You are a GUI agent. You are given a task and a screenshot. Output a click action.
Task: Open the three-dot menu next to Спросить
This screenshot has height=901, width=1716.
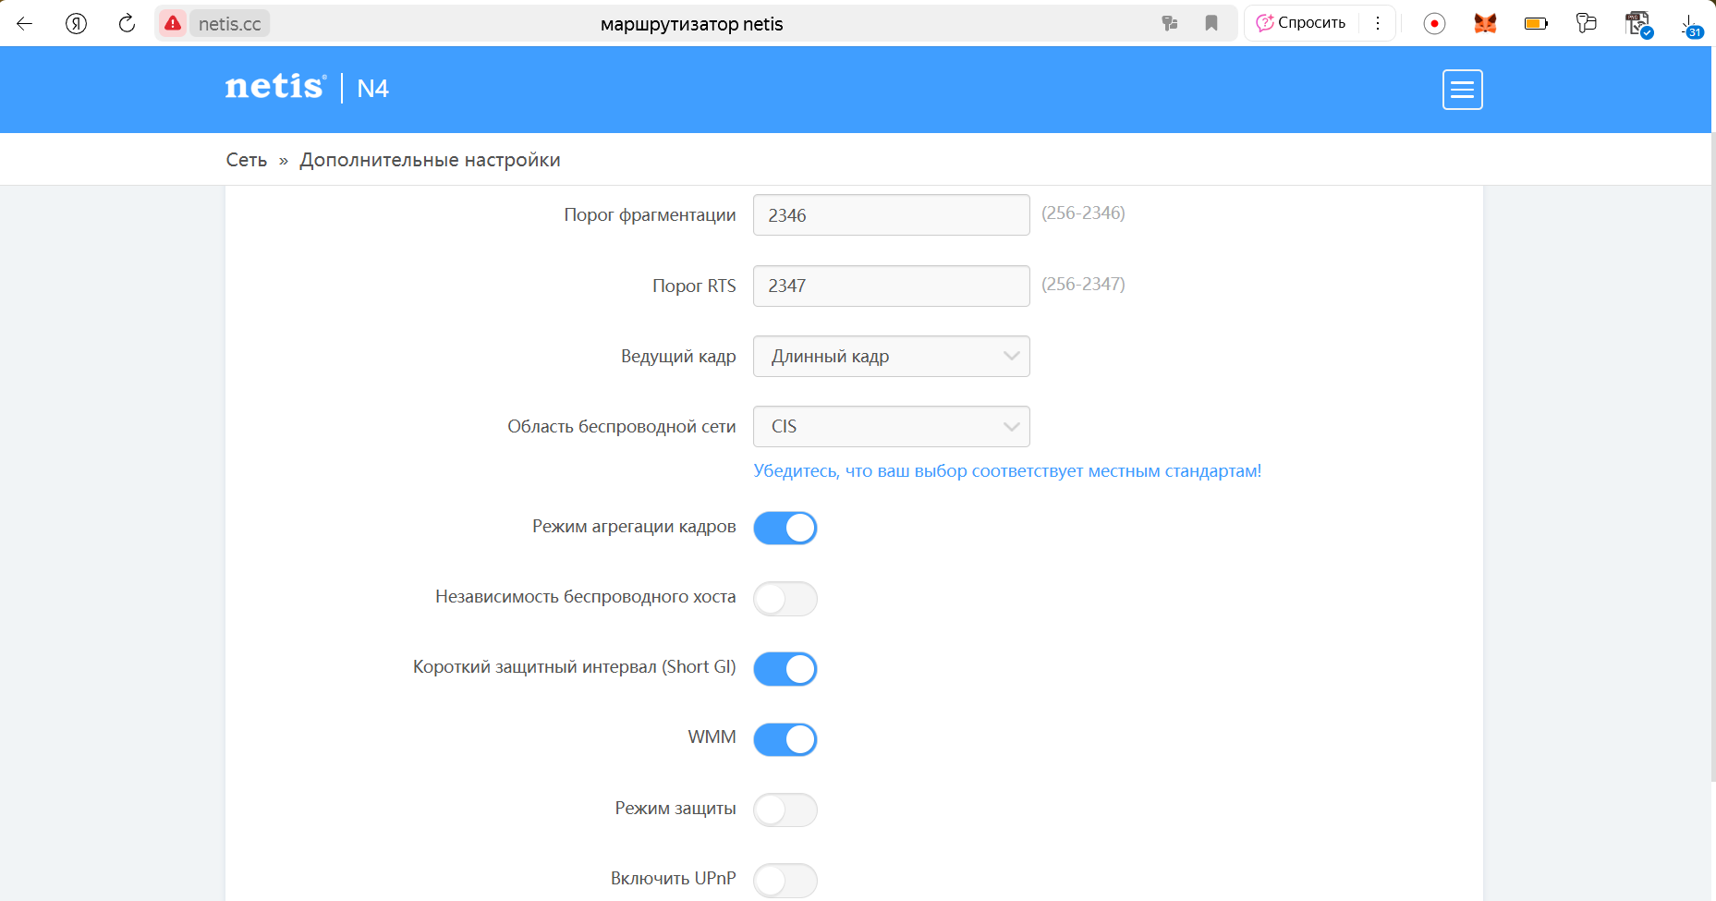coord(1378,23)
